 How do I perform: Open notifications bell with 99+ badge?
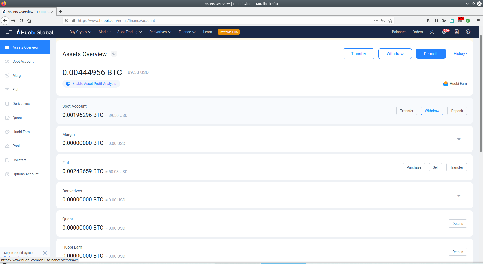[444, 32]
